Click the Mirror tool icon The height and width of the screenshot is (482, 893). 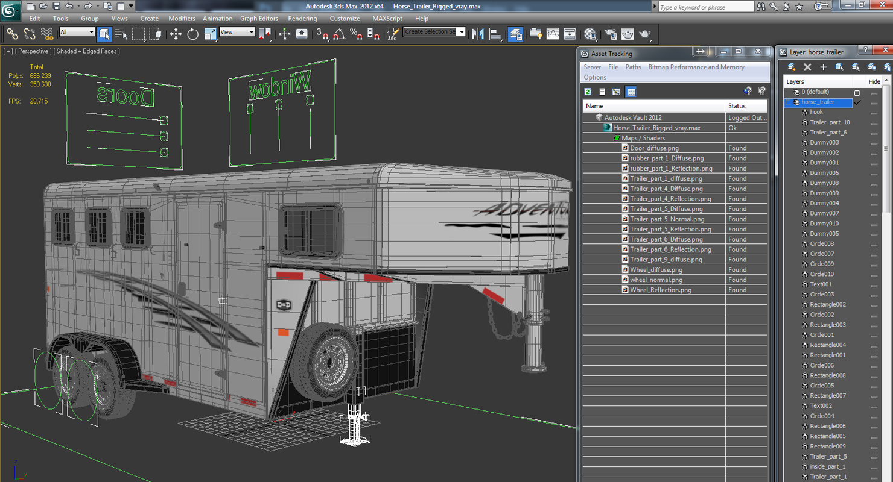click(478, 34)
